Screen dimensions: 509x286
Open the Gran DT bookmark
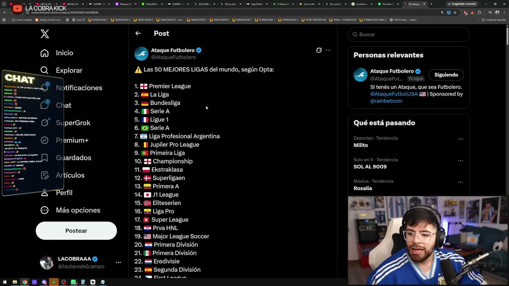coord(78,19)
